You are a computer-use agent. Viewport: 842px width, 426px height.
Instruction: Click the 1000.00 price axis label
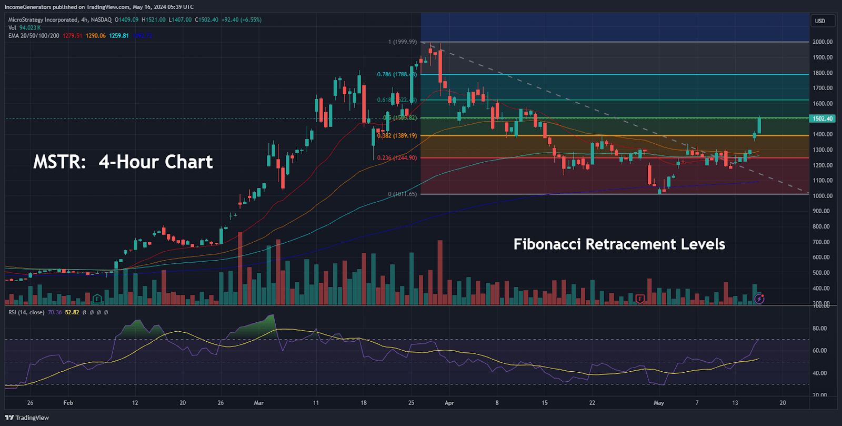point(823,196)
